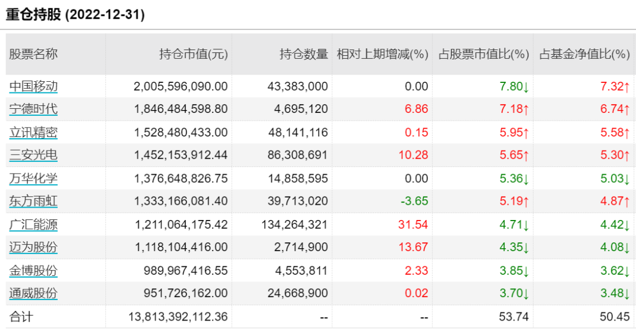Select holding quantity 4,553,811
The height and width of the screenshot is (330, 636).
[301, 271]
